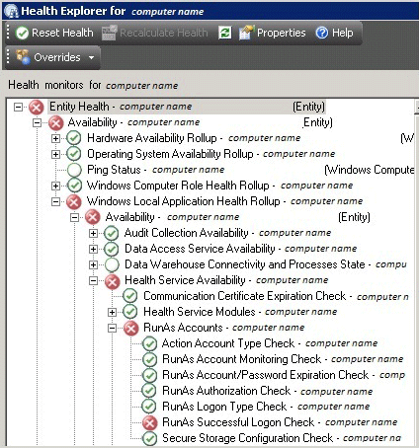
Task: Click the Overrides toolbar icon
Action: [23, 57]
